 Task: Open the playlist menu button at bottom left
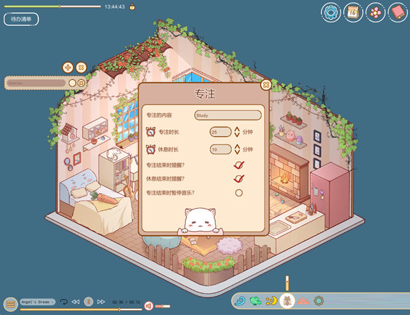click(10, 303)
